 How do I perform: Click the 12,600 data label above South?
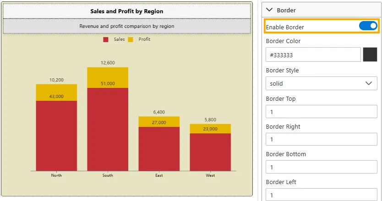pos(108,63)
